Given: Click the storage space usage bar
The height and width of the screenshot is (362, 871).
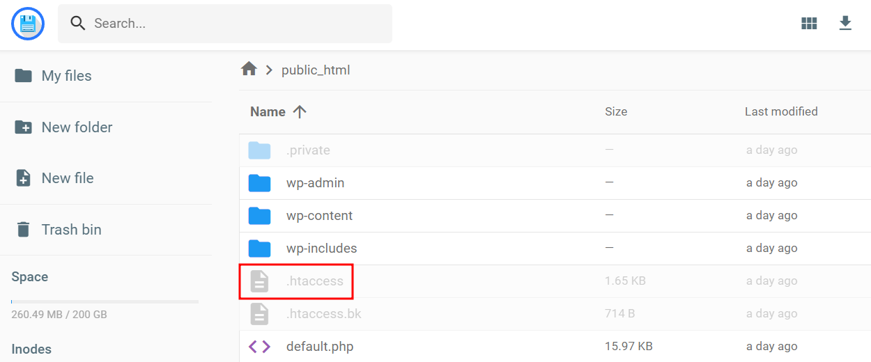Looking at the screenshot, I should tap(105, 301).
